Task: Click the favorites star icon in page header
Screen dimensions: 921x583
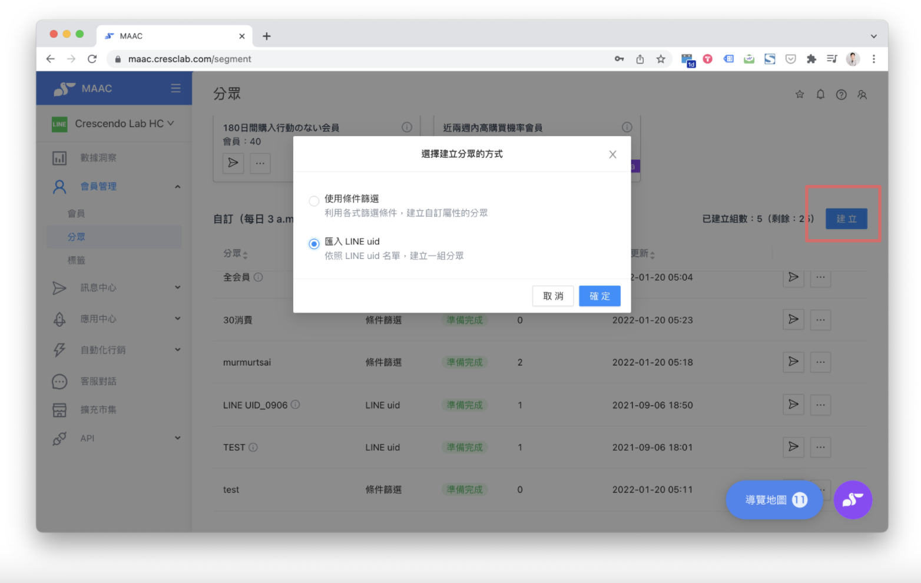Action: coord(800,94)
